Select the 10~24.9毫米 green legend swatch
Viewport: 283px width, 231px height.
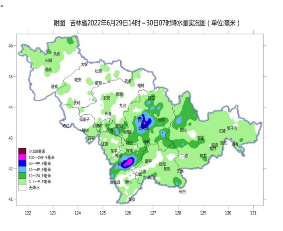[22, 175]
